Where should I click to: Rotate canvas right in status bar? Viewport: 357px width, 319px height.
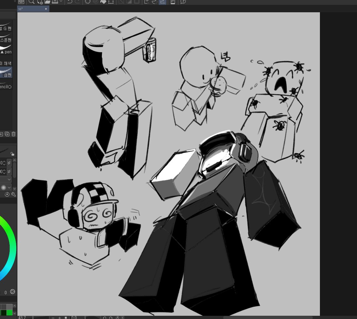(111, 318)
